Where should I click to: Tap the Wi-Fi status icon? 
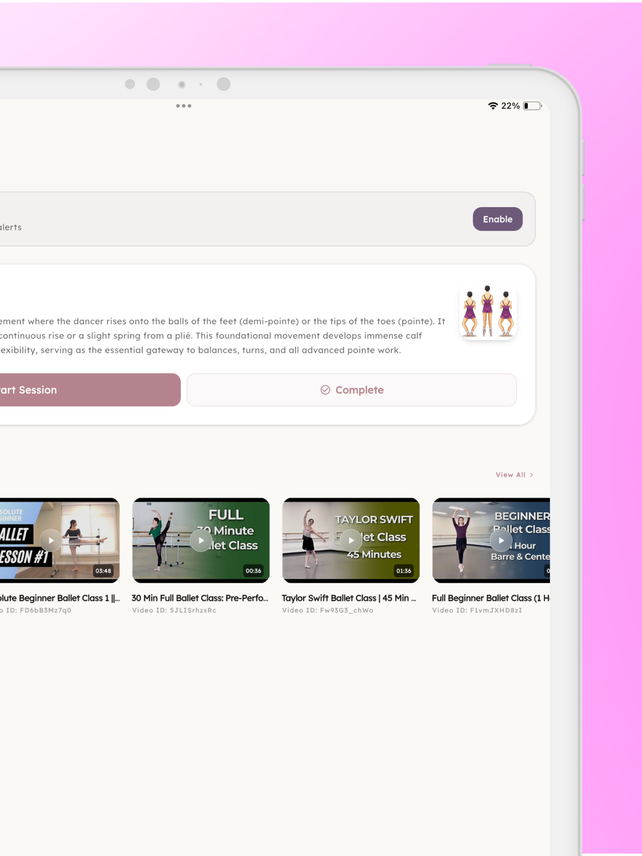click(x=493, y=106)
